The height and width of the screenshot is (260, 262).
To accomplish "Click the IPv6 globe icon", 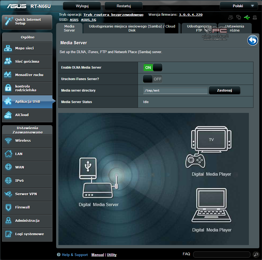I will 8,180.
